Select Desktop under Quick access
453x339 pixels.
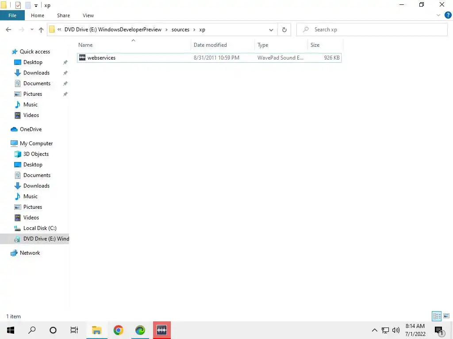click(33, 62)
